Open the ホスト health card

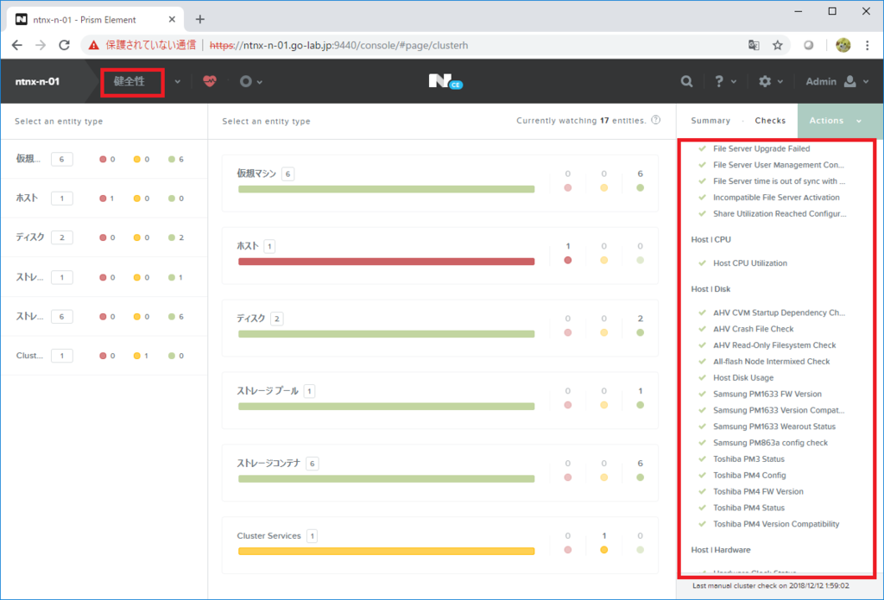439,256
